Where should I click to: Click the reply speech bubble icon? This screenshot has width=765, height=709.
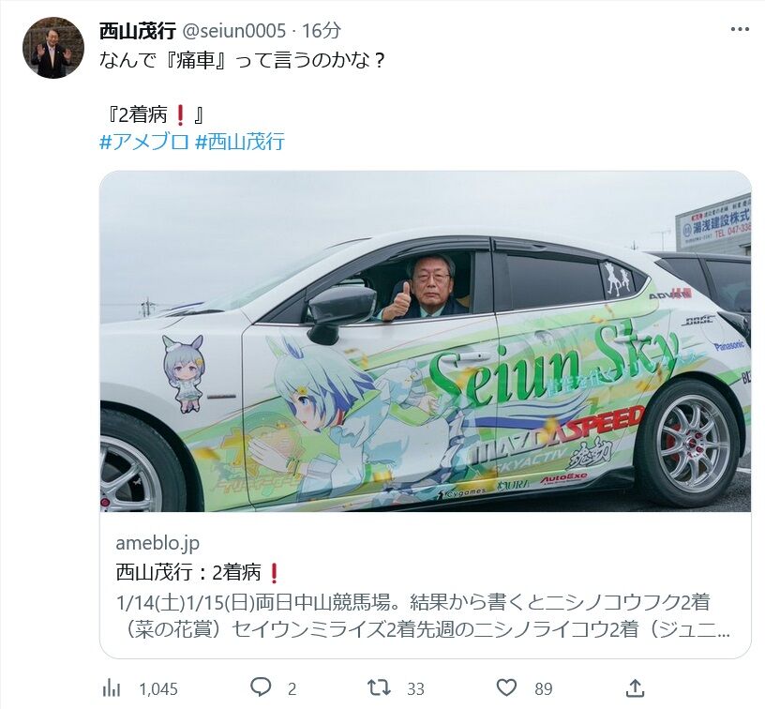coord(261,688)
